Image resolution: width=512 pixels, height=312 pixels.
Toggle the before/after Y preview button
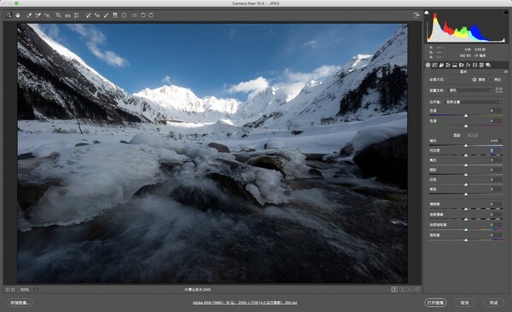point(394,290)
